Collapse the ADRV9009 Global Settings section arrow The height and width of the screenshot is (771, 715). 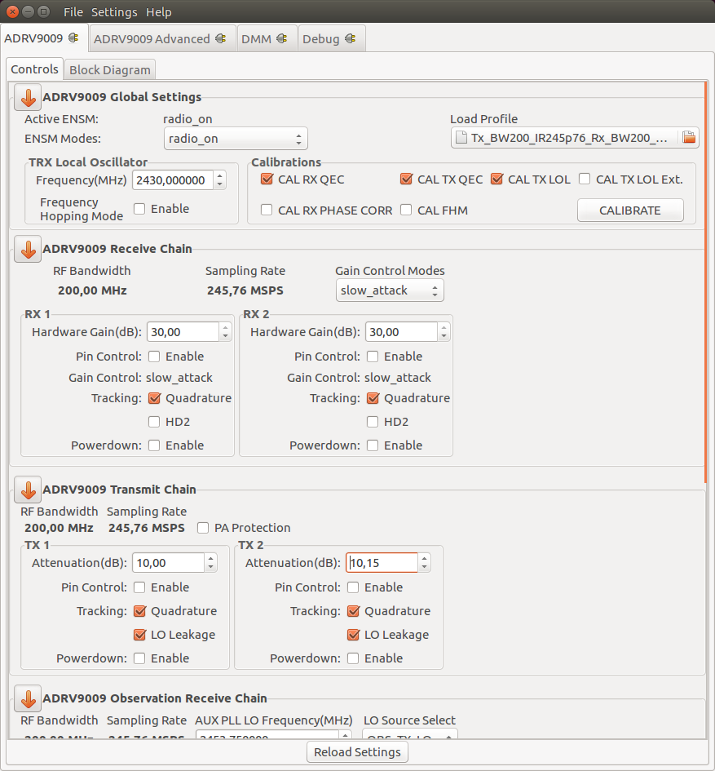pyautogui.click(x=27, y=97)
